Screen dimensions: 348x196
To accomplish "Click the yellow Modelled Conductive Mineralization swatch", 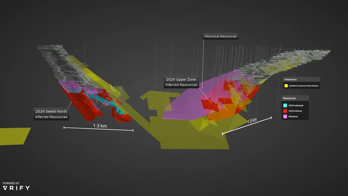I will pyautogui.click(x=286, y=86).
